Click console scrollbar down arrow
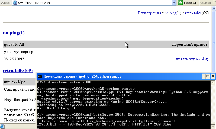The width and height of the screenshot is (216, 129). point(213,127)
